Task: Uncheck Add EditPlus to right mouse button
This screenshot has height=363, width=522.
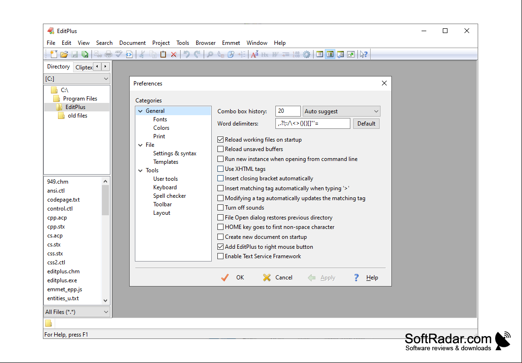Action: tap(220, 247)
